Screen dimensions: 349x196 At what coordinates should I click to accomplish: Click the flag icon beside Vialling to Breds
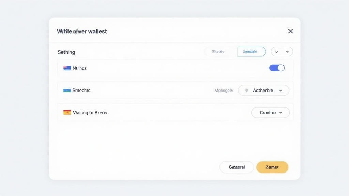(67, 112)
